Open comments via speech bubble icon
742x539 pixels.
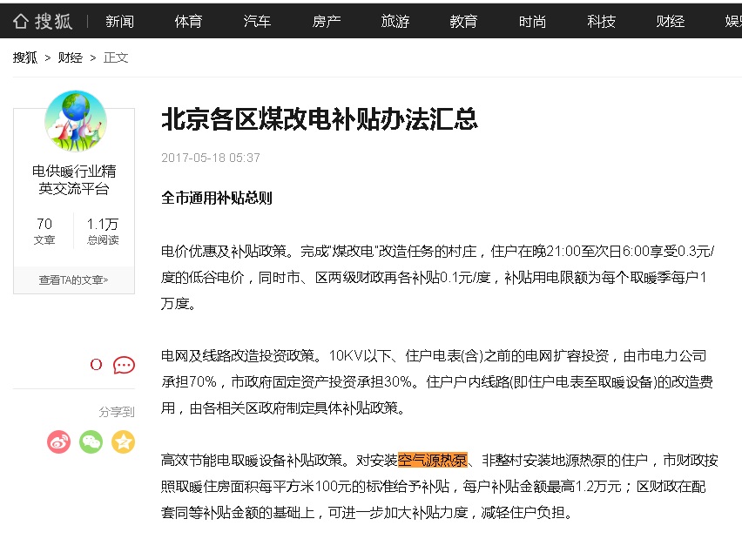click(x=124, y=365)
